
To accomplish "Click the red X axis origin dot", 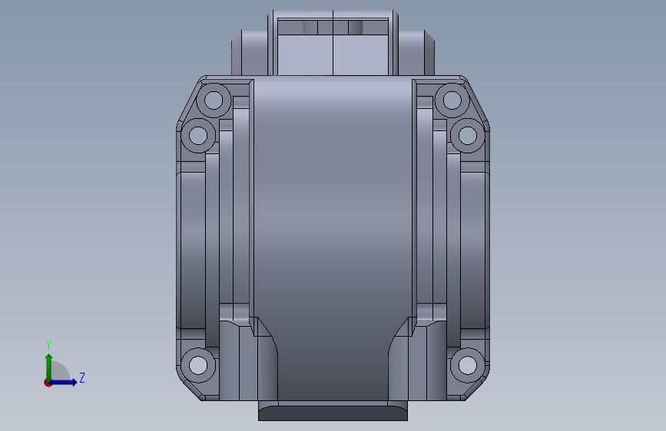I will (x=48, y=383).
